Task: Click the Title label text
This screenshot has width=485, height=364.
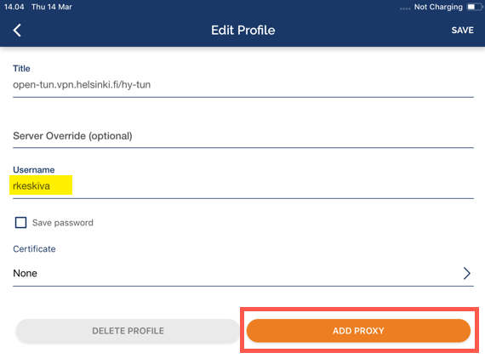Action: 21,68
